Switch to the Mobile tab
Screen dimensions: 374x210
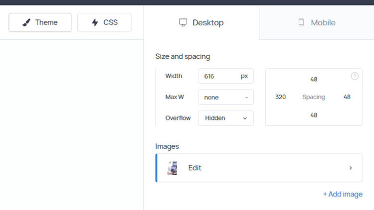point(317,22)
